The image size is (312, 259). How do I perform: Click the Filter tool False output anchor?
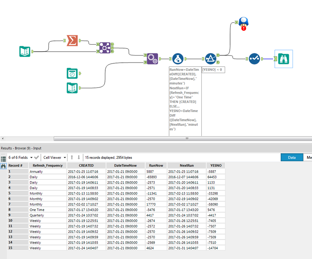(218, 62)
